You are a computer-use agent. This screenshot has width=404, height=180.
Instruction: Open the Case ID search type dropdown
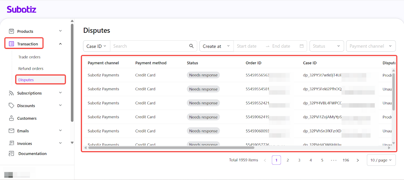(x=96, y=46)
